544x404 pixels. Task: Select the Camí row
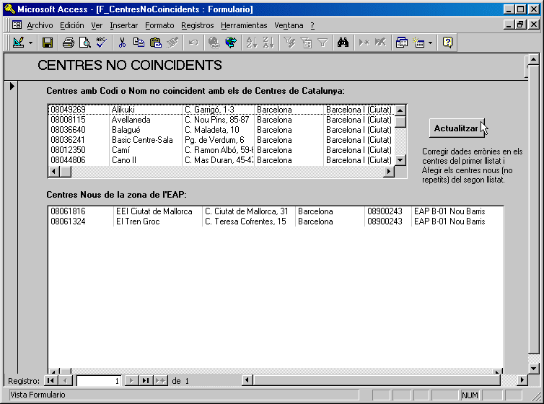click(221, 150)
